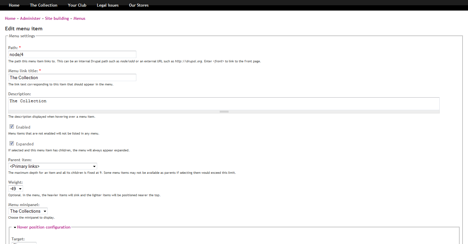Viewport: 468px width, 244px height.
Task: Open Legal Issues in the menu bar
Action: click(x=107, y=5)
